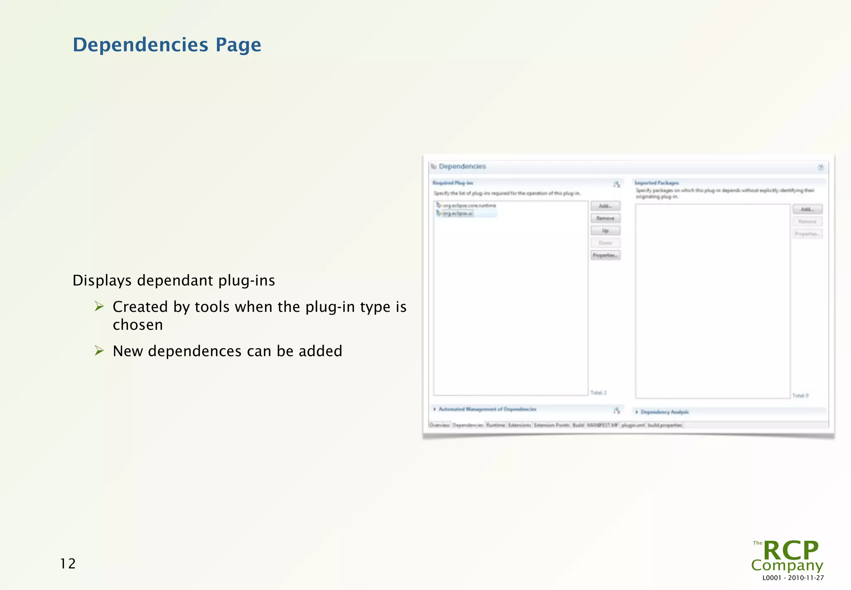This screenshot has height=590, width=851.
Task: Click Add in Imported Packages section
Action: (807, 209)
